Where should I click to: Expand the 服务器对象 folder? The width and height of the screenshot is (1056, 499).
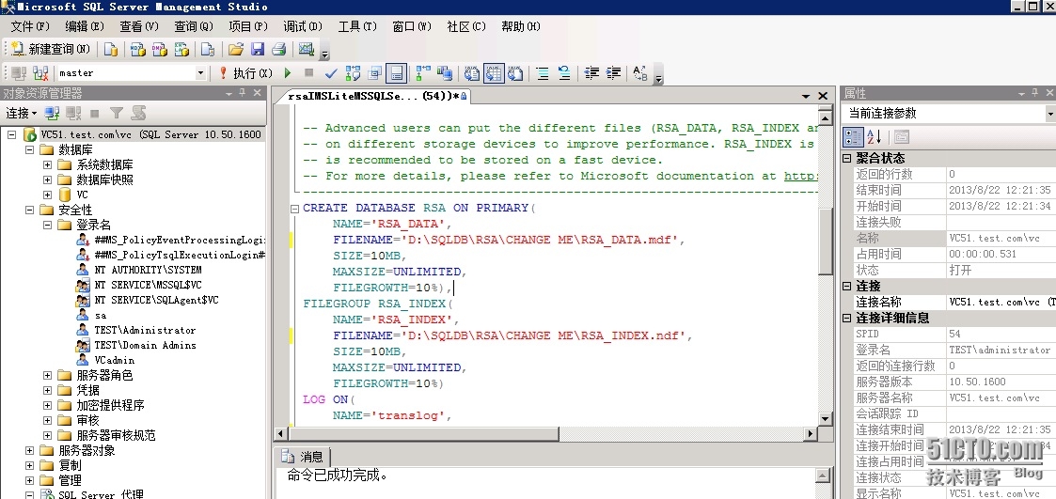(30, 450)
